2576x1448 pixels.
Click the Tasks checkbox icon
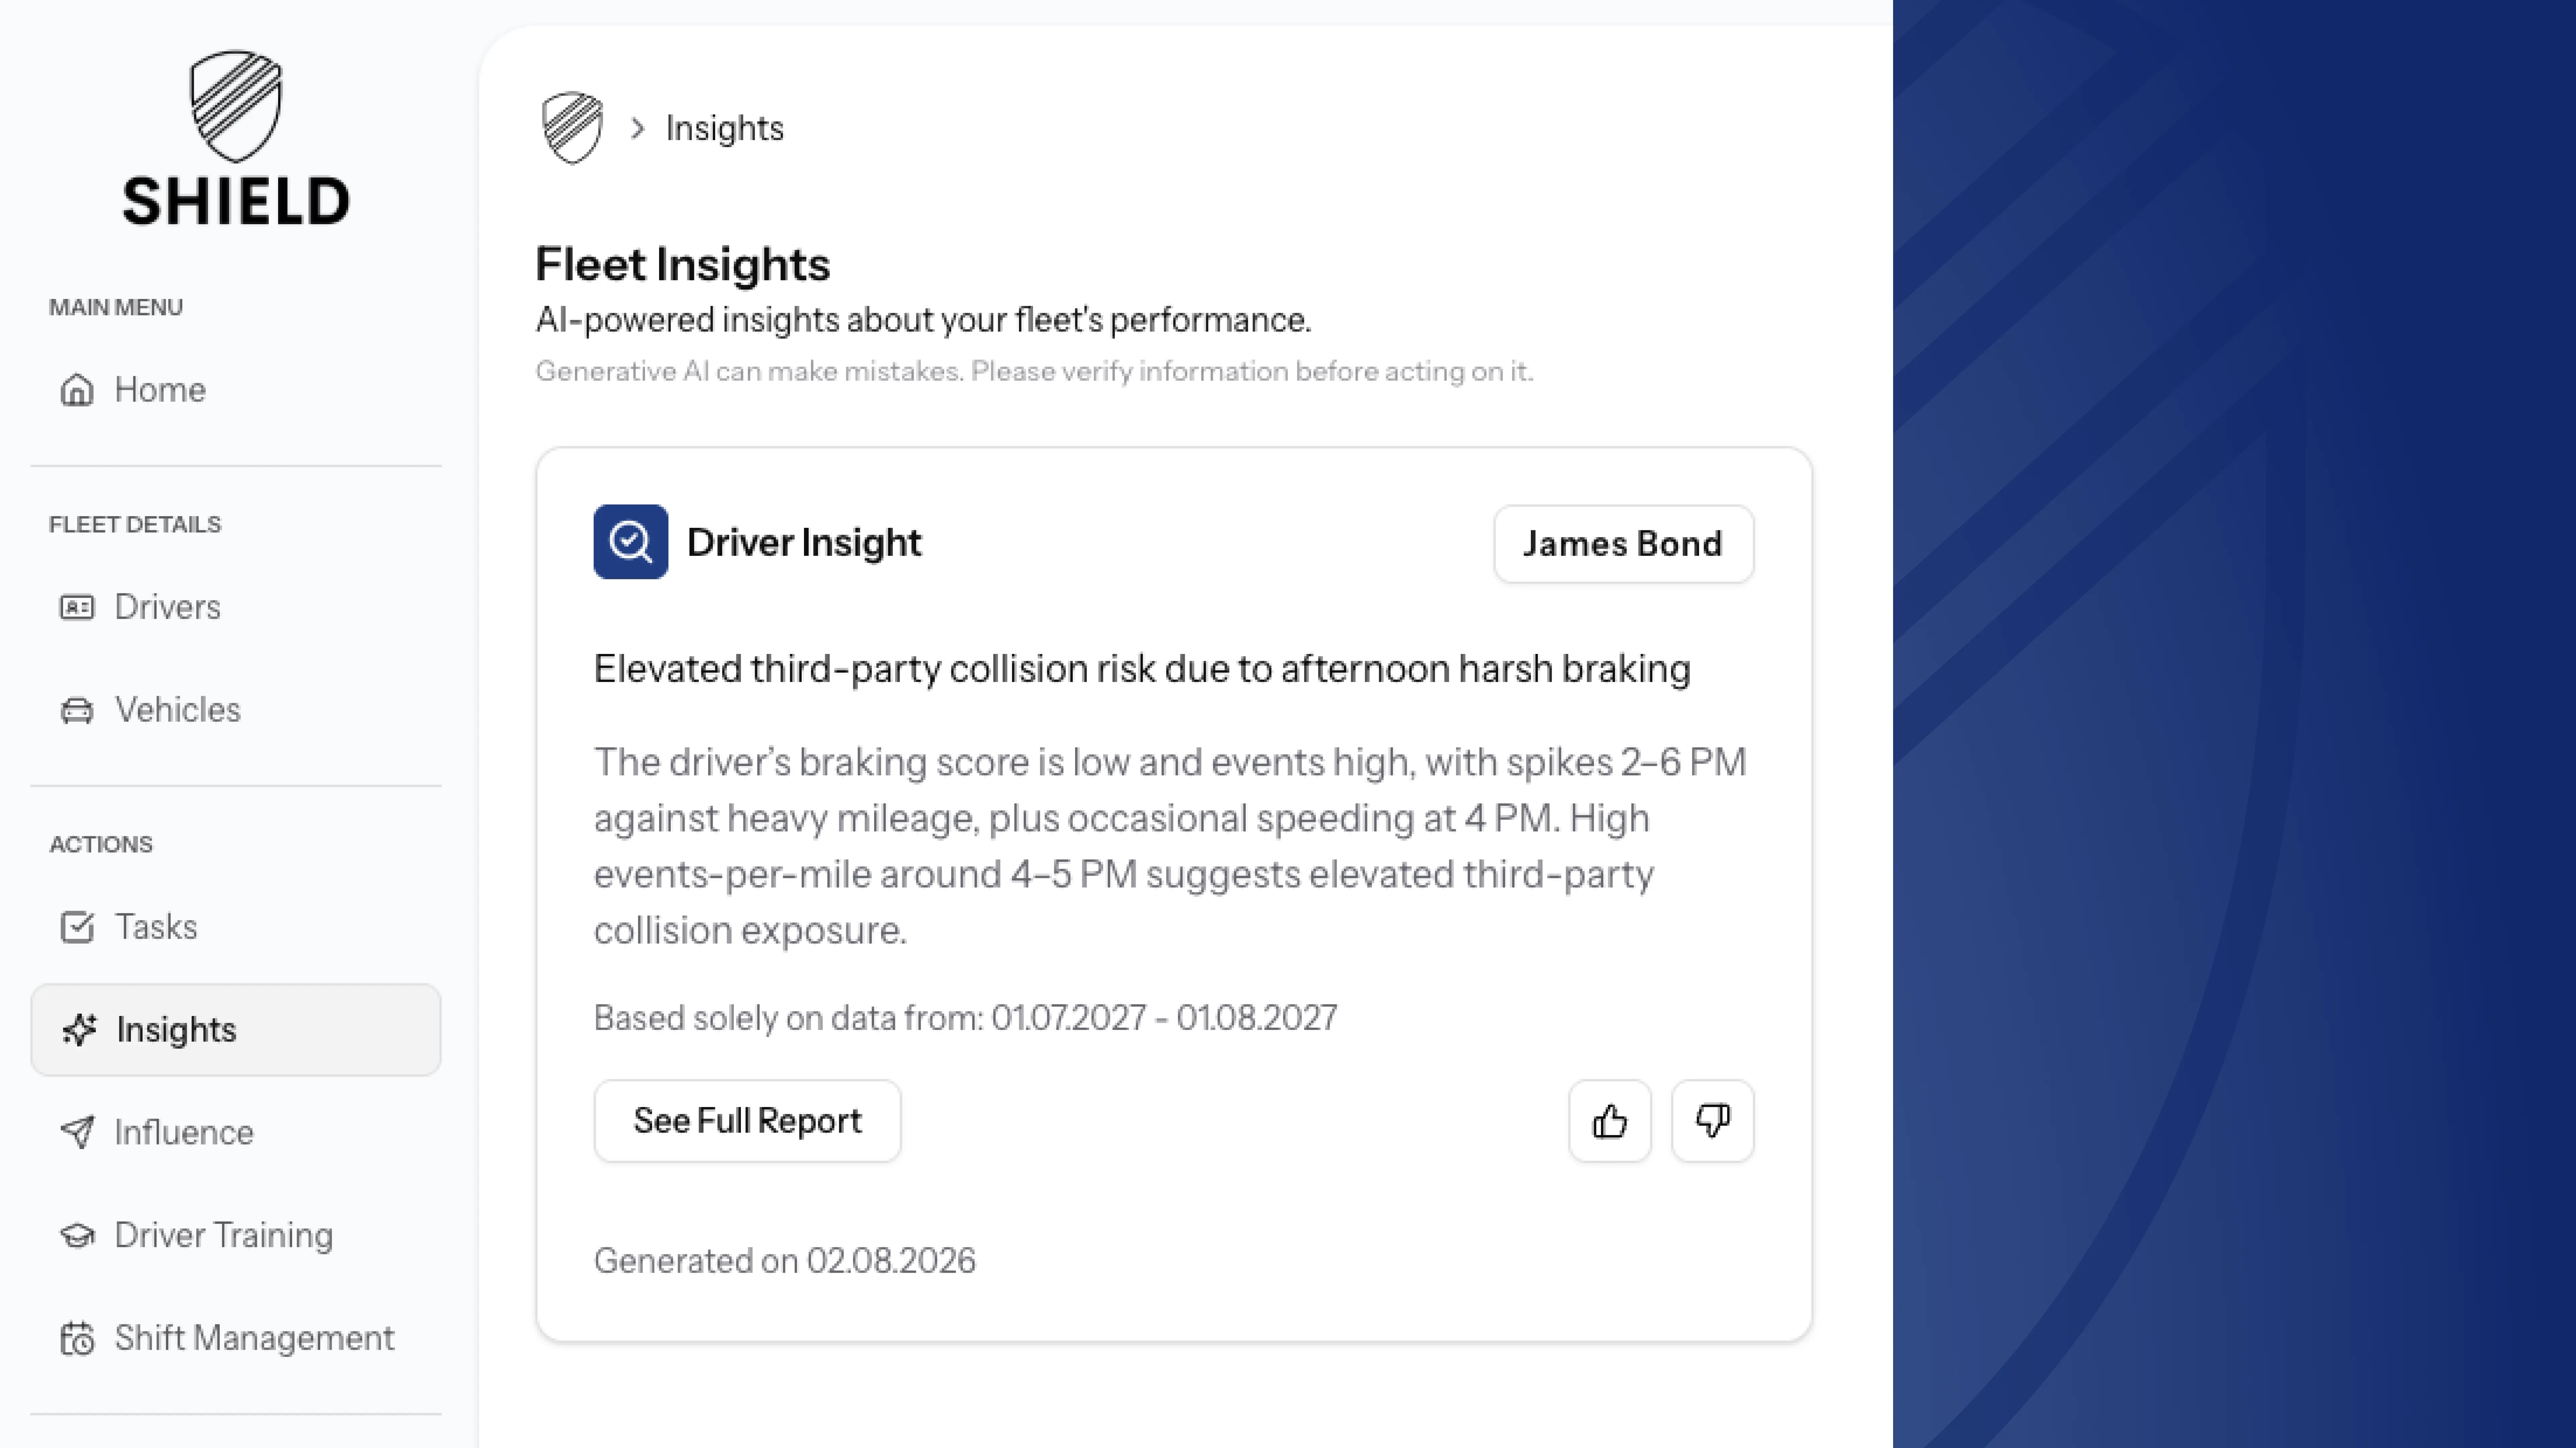point(77,926)
